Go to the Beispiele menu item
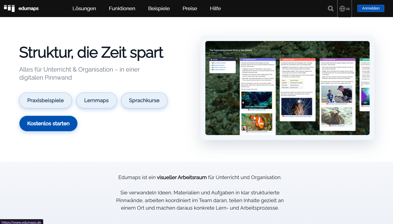Viewport: 393px width, 224px height. click(x=159, y=8)
